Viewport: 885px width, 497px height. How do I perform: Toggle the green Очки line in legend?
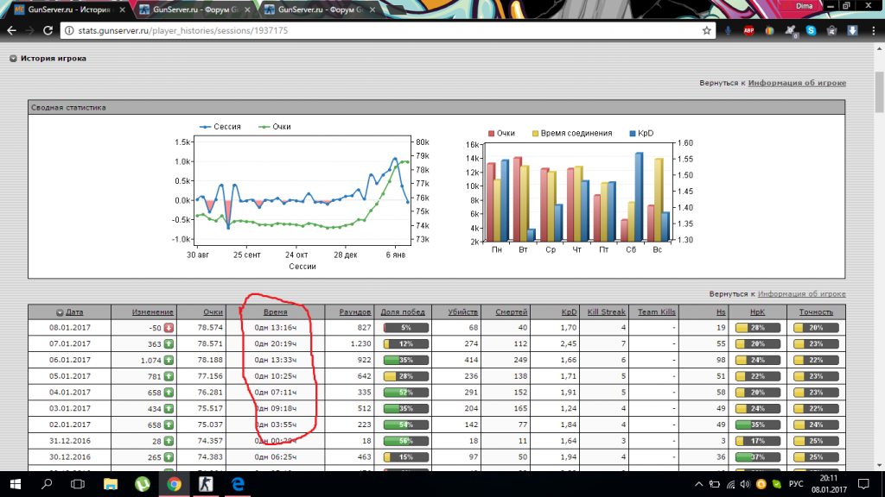click(x=277, y=127)
